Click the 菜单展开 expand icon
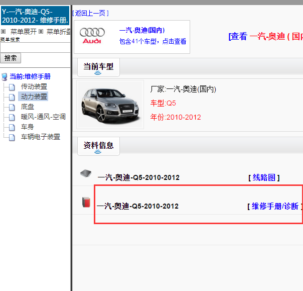Screen dimensions: 303x291 click(4, 31)
